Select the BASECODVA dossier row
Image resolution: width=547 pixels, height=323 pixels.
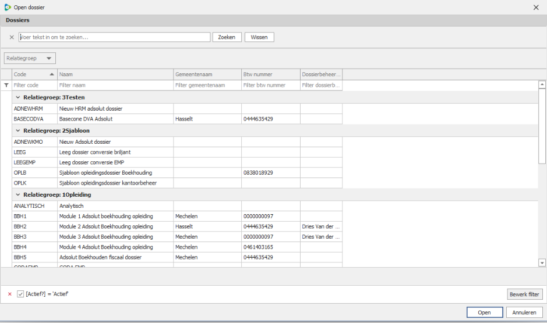point(177,119)
